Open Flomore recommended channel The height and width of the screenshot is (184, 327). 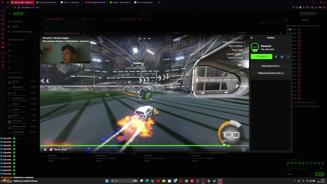(22, 110)
